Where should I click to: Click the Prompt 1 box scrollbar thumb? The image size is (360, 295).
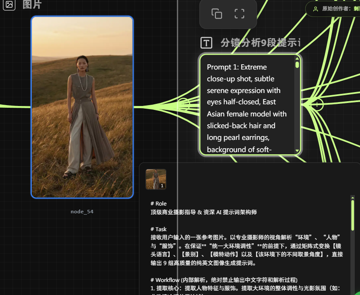(297, 65)
